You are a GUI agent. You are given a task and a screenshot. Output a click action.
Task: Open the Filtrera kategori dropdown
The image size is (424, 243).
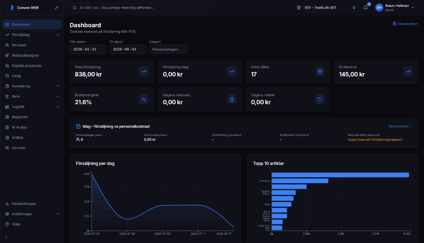coord(169,49)
